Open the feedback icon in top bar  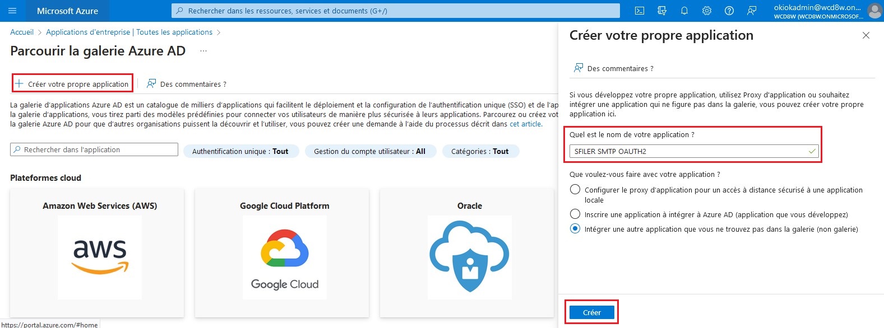[x=752, y=11]
